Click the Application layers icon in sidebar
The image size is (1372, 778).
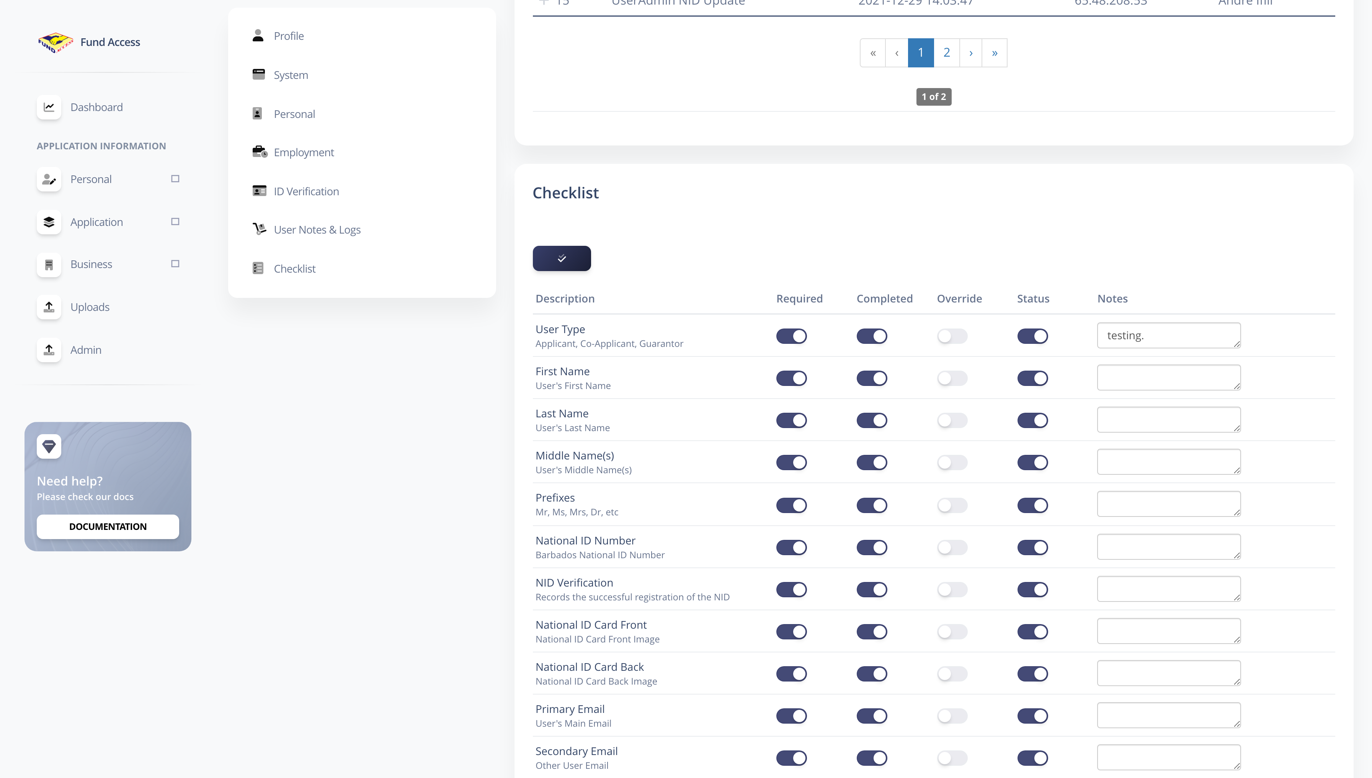point(49,222)
